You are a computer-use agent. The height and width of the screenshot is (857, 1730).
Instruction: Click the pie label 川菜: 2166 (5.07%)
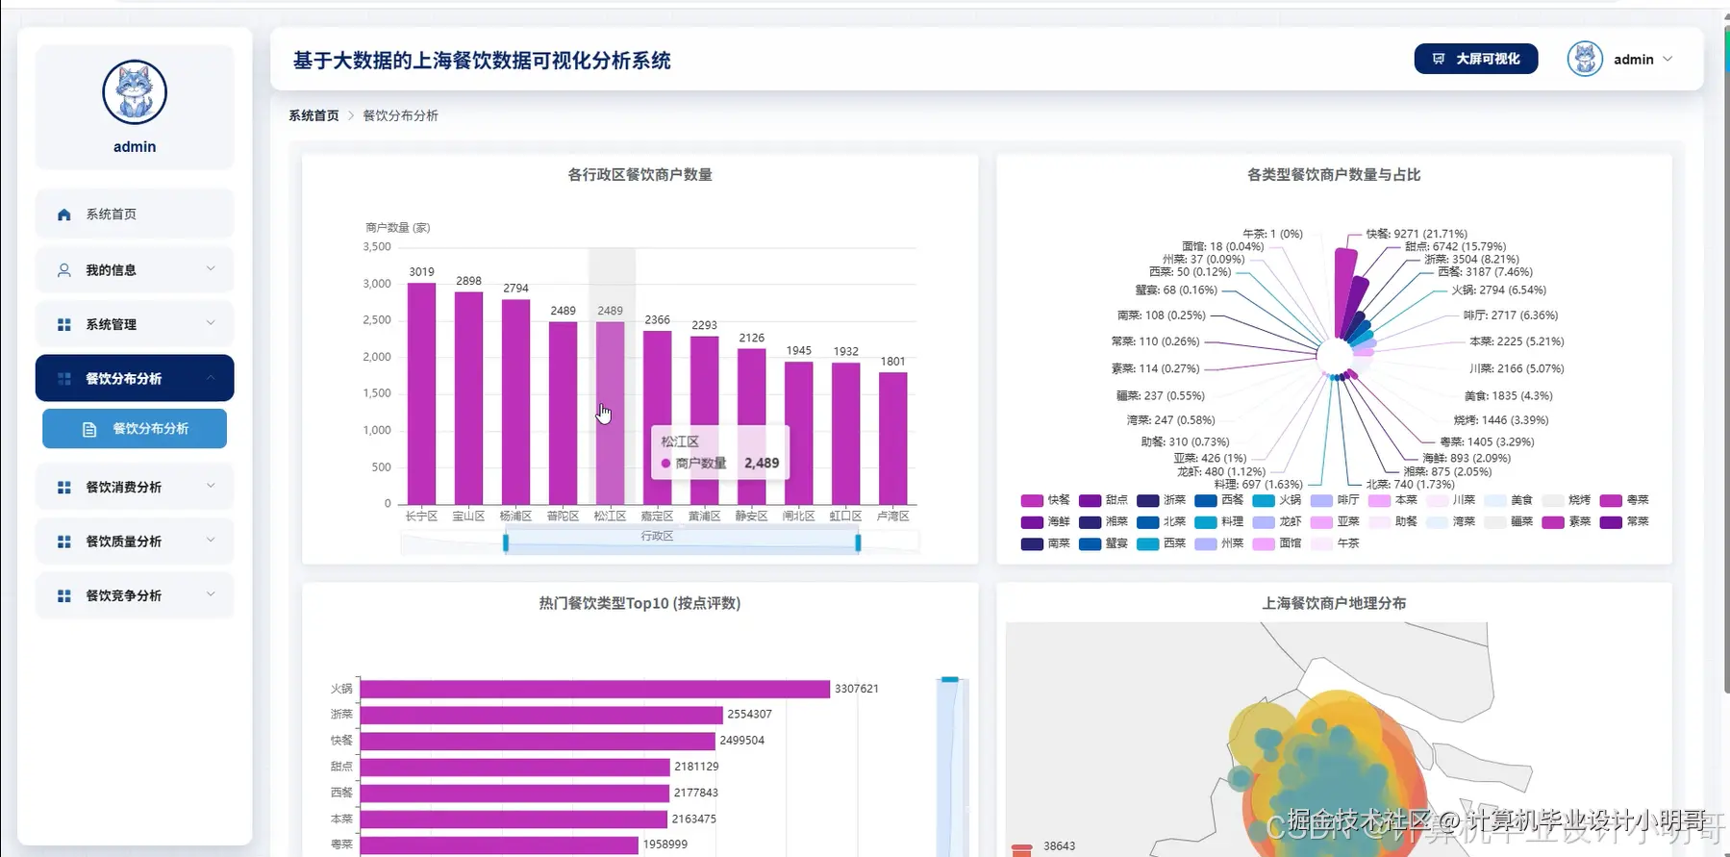click(1517, 368)
